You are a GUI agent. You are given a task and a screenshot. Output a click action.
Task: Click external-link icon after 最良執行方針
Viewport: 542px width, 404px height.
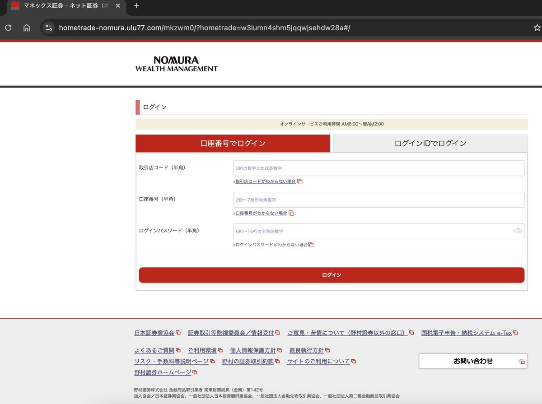coord(327,350)
